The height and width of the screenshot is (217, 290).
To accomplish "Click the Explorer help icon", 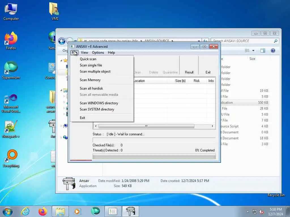I will point(273,51).
